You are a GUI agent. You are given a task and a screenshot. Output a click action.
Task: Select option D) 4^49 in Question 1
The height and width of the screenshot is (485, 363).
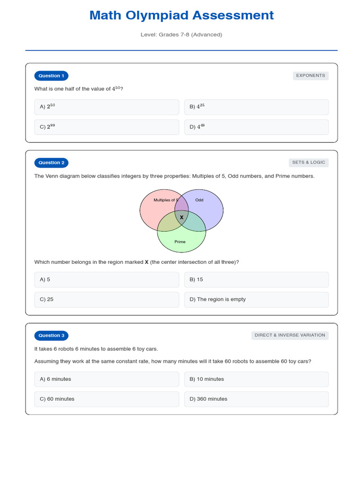256,127
